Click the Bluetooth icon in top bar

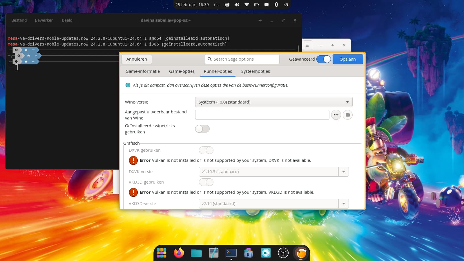click(x=276, y=5)
